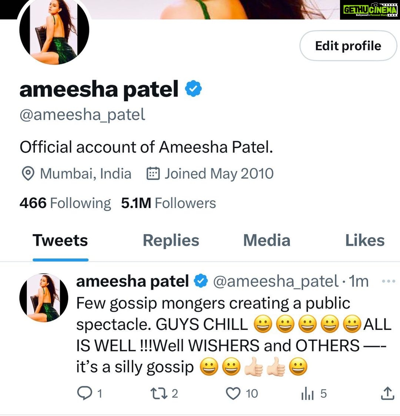Open the 466 Following list

pyautogui.click(x=65, y=203)
